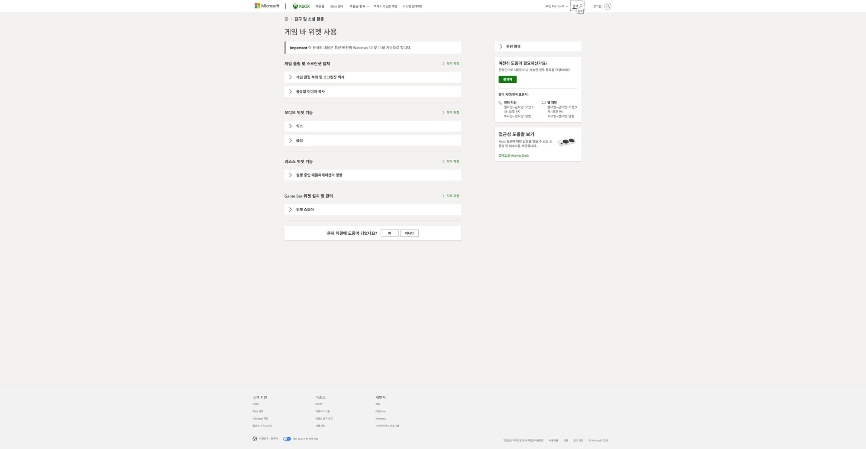Image resolution: width=866 pixels, height=449 pixels.
Task: Open 개인정보처리방침 및 위치정보이용약관 link
Action: 523,441
